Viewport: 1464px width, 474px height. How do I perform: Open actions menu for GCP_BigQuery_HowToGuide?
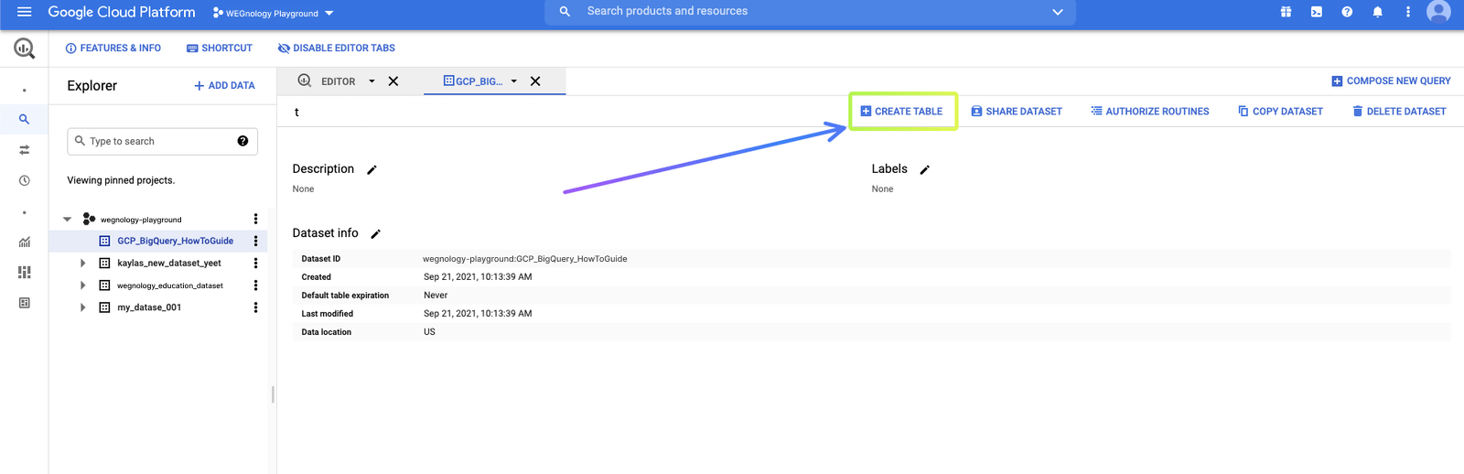pyautogui.click(x=255, y=242)
